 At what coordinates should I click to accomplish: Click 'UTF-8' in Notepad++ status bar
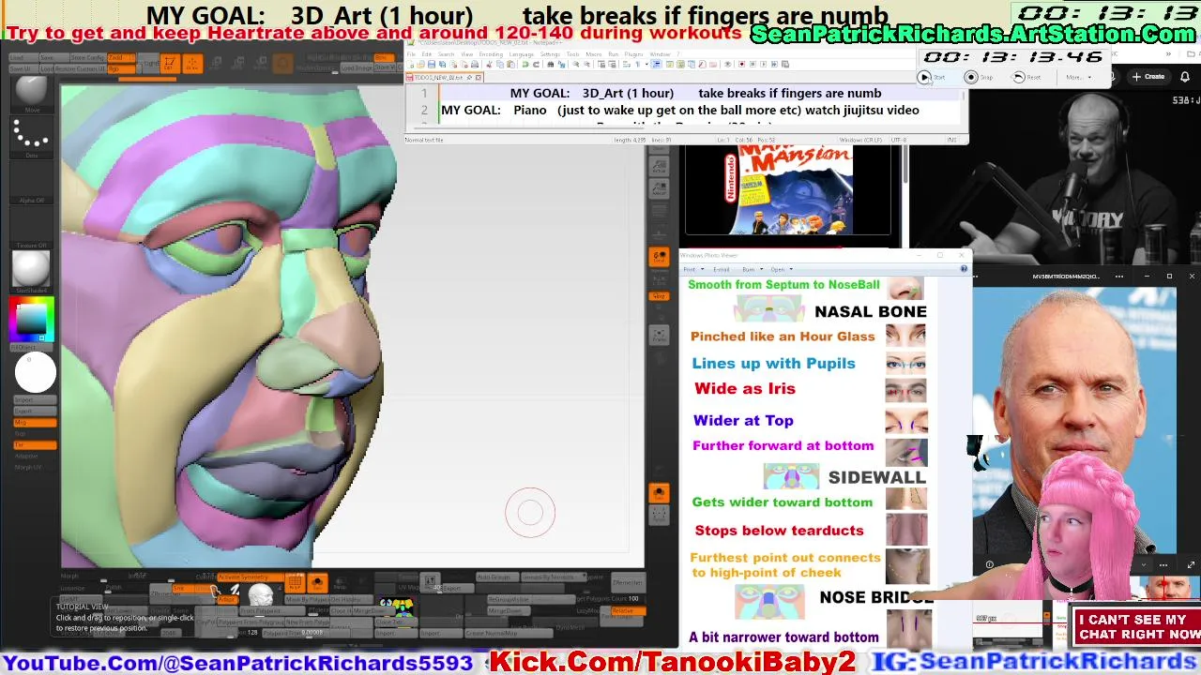tap(898, 140)
